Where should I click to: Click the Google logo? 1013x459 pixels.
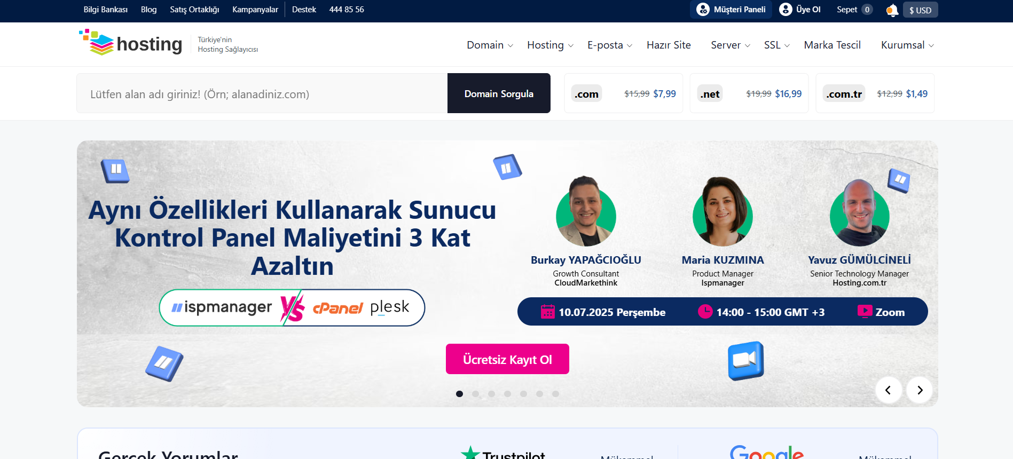[767, 452]
